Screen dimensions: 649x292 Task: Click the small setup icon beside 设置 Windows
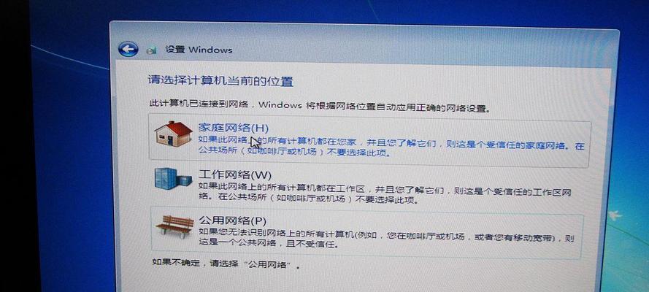[x=152, y=50]
